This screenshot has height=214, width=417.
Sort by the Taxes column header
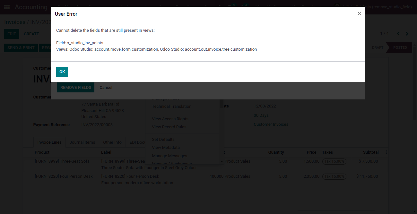tap(327, 152)
